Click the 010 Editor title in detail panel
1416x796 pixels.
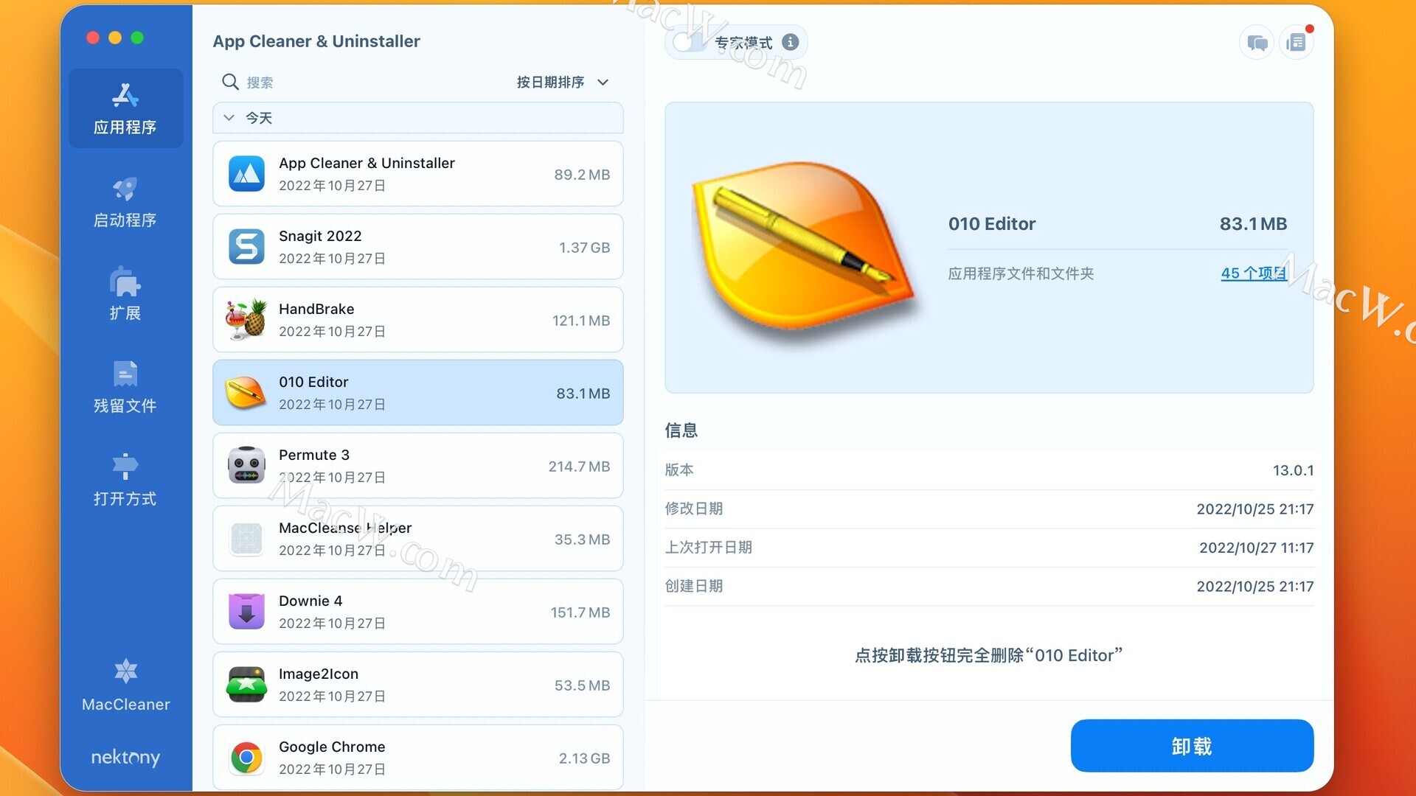point(992,223)
